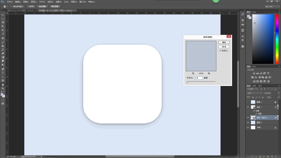The image size is (281, 158).
Task: Toggle Quick Mask mode icon
Action: (x=3, y=100)
